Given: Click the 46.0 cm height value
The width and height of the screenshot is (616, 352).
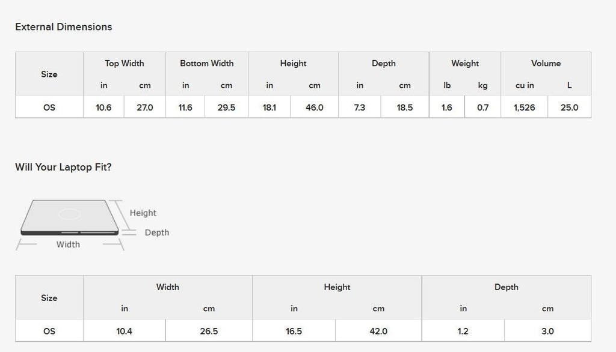Looking at the screenshot, I should 314,107.
